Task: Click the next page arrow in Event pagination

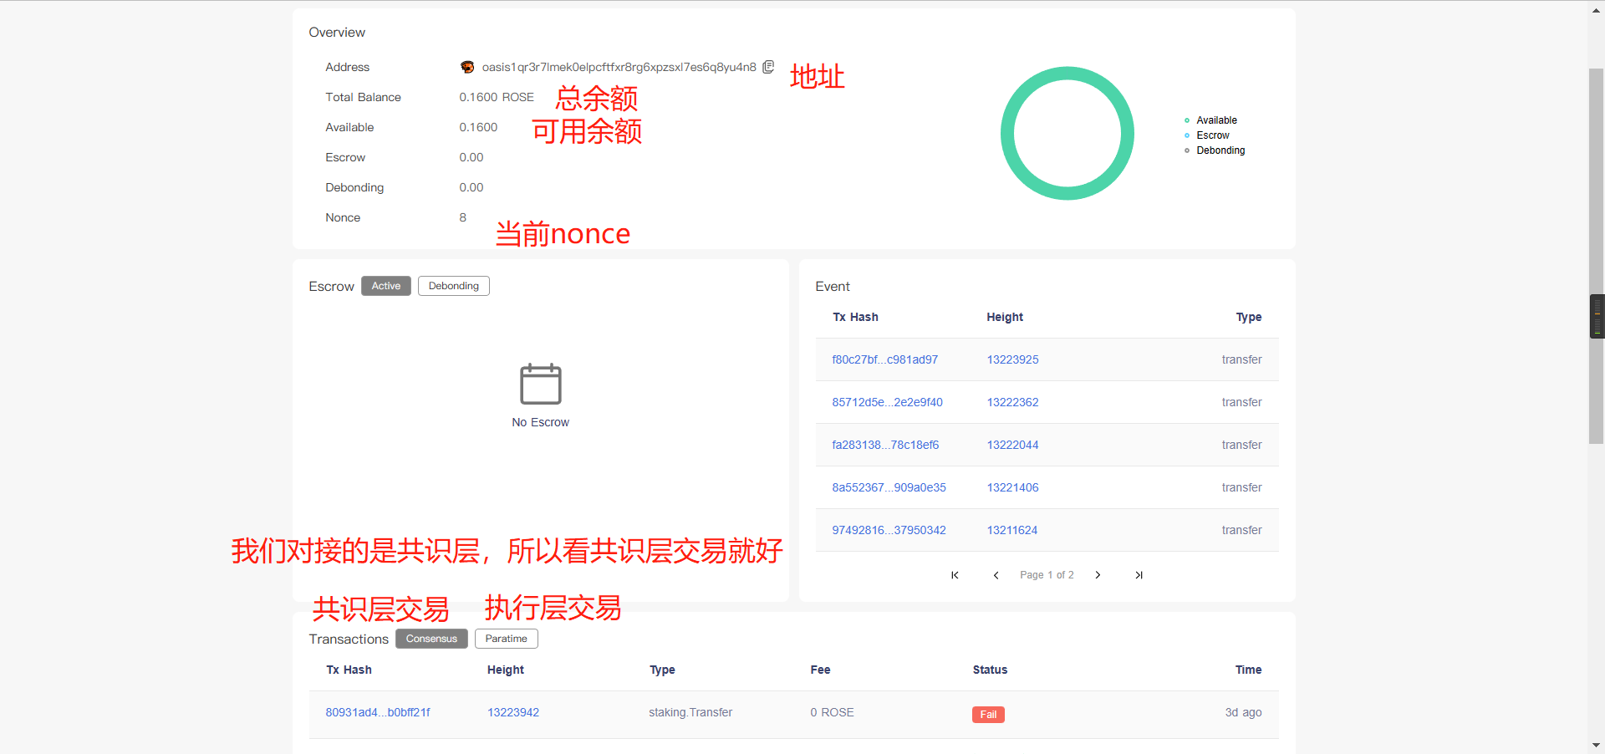Action: tap(1098, 575)
